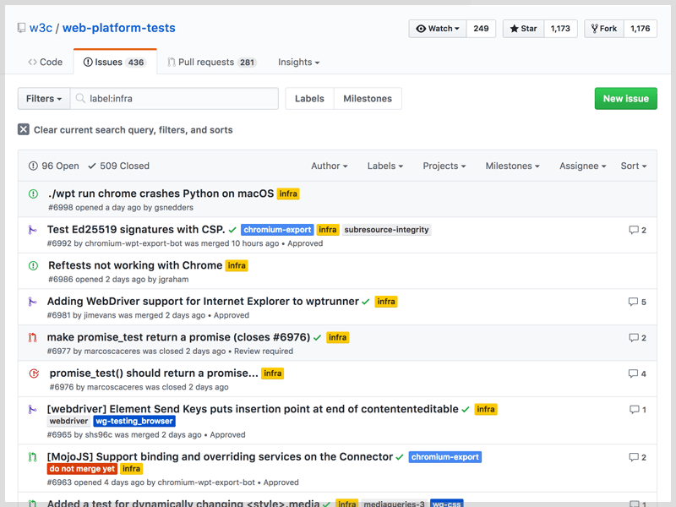This screenshot has width=676, height=507.
Task: Open the Sort dropdown
Action: 633,166
